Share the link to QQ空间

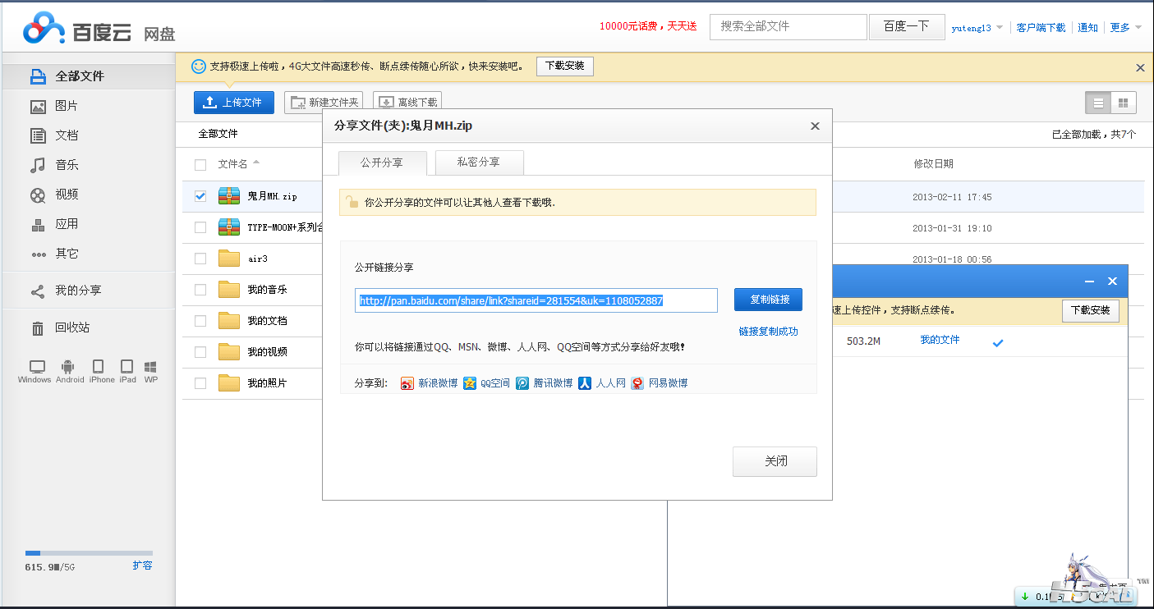tap(486, 383)
